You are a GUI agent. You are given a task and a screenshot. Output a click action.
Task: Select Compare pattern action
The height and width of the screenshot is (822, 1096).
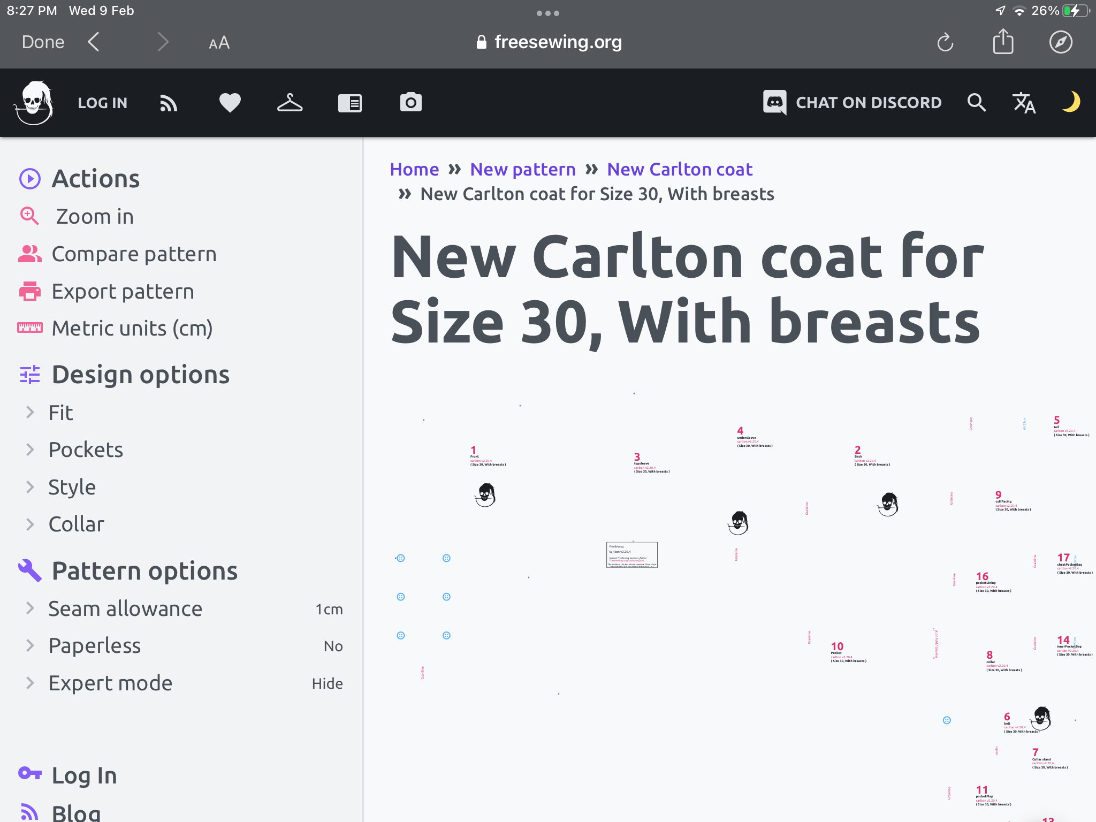tap(134, 254)
